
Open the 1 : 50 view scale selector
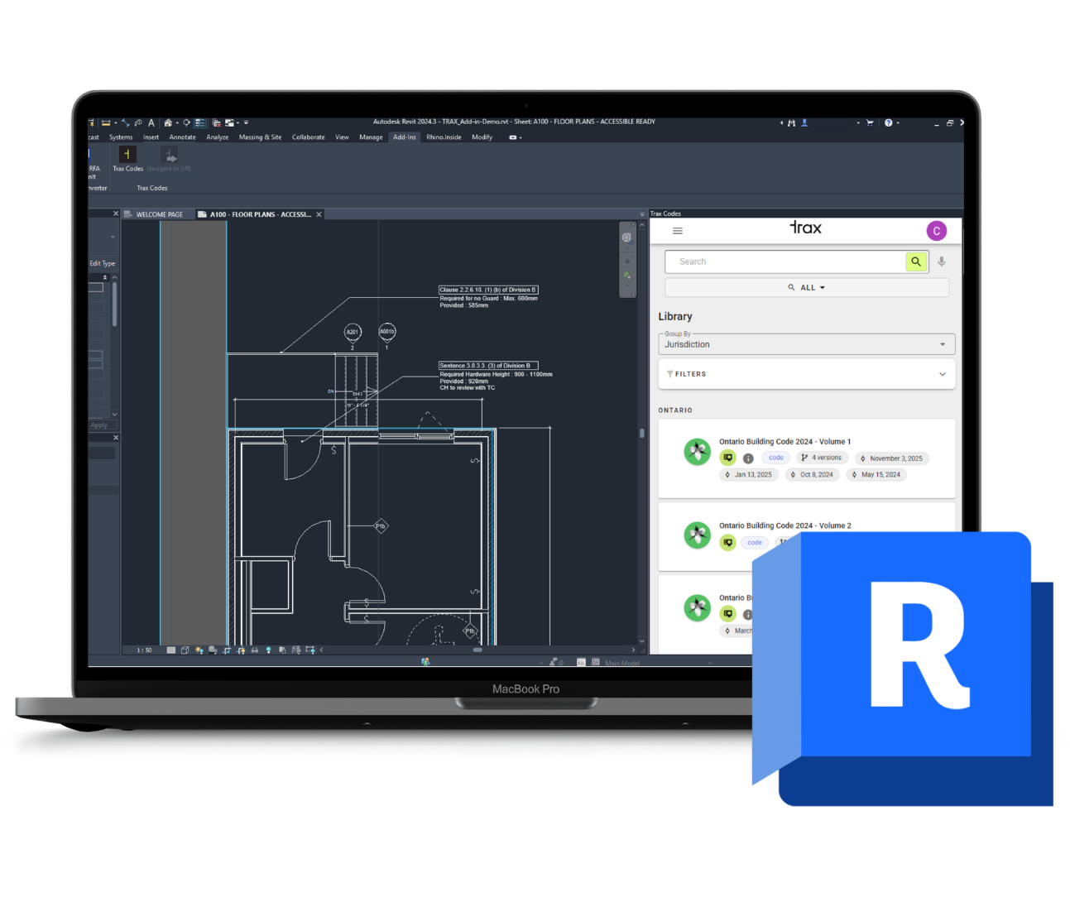pos(144,650)
